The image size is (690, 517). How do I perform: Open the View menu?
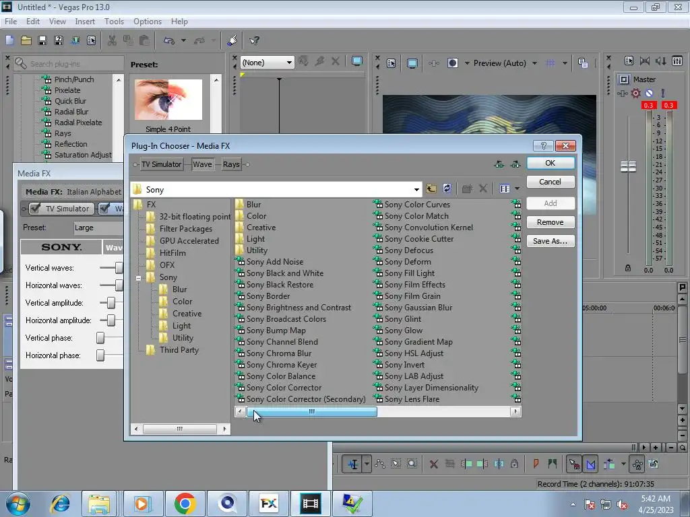[x=57, y=21]
